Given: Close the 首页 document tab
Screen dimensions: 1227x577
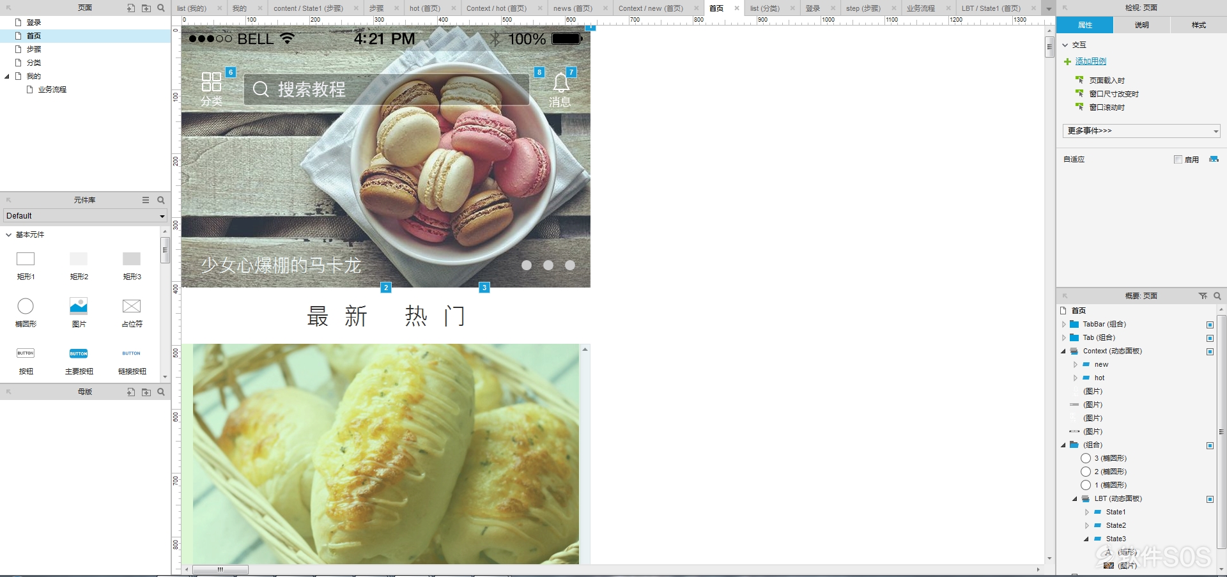Looking at the screenshot, I should [x=737, y=8].
